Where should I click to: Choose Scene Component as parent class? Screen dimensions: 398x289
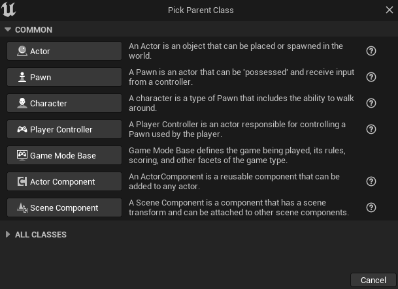64,207
